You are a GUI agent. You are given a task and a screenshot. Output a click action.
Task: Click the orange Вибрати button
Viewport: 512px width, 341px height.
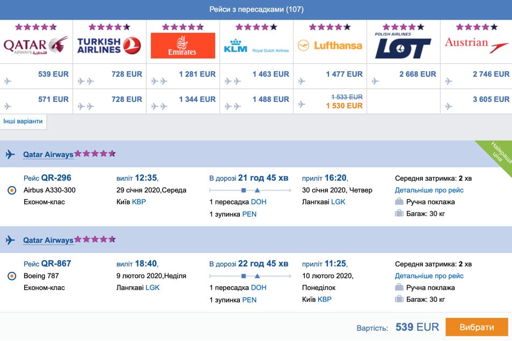[x=477, y=327]
